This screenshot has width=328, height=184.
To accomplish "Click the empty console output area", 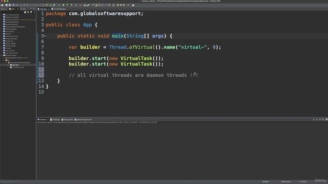I will [x=182, y=151].
